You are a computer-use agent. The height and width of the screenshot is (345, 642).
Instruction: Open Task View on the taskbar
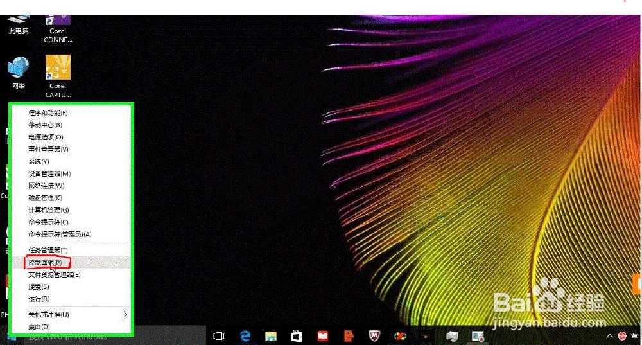tap(219, 336)
